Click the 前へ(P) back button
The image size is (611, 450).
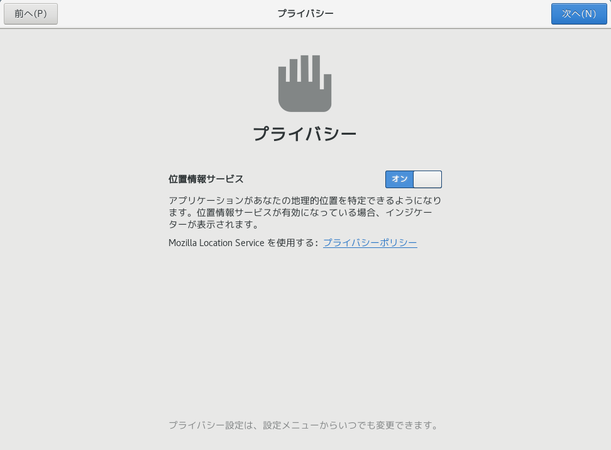click(x=31, y=14)
